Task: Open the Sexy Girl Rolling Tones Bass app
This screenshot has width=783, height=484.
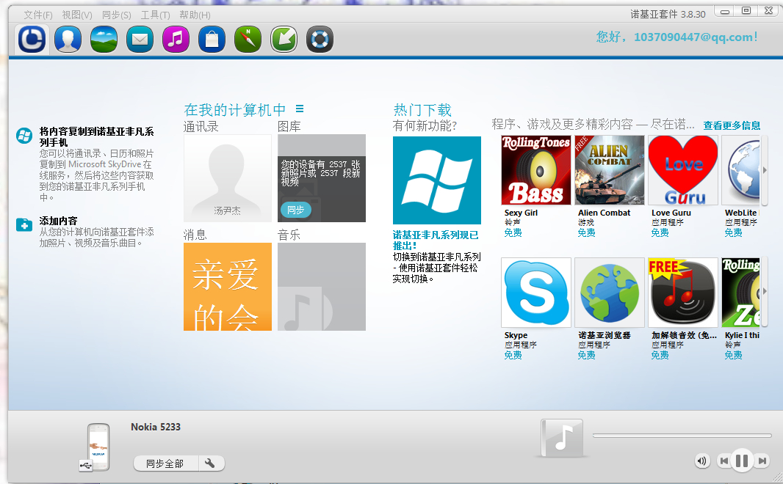Action: (535, 170)
